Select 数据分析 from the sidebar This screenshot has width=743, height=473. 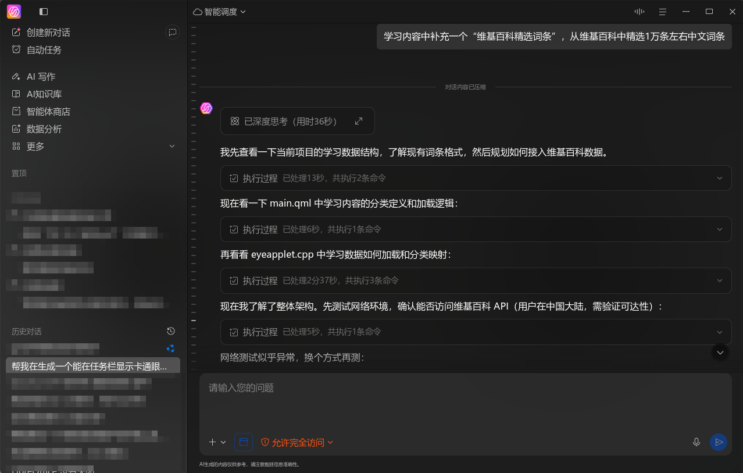tap(37, 129)
